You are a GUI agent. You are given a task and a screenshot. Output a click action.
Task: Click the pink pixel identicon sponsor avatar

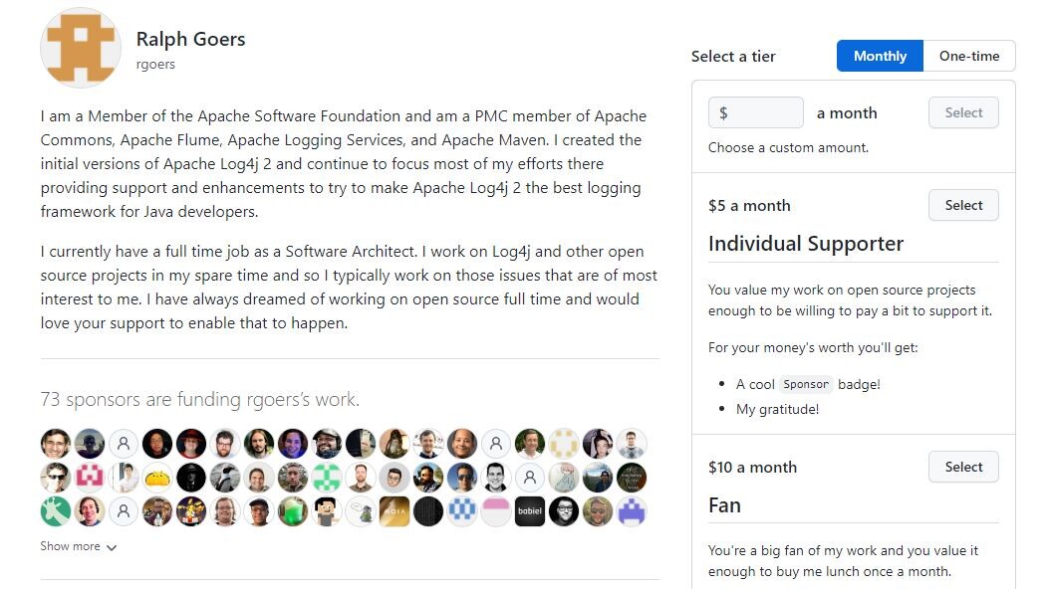(90, 478)
